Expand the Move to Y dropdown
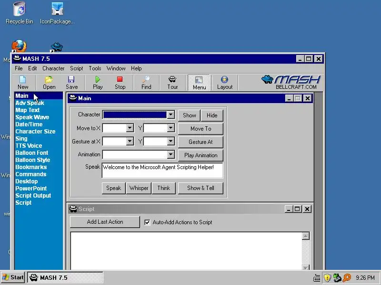This screenshot has width=381, height=285. [x=171, y=128]
